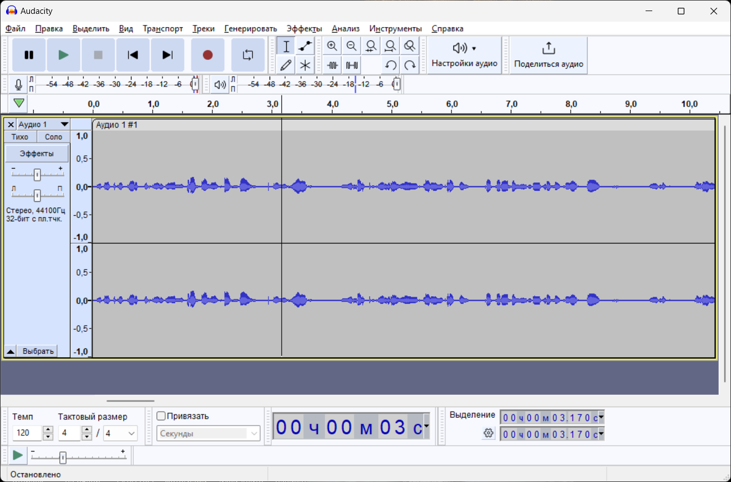Click the track Эффекты button
Image resolution: width=731 pixels, height=482 pixels.
(37, 154)
